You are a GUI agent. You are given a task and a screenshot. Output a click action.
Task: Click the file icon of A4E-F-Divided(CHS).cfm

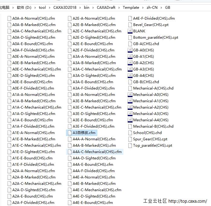pos(130,18)
